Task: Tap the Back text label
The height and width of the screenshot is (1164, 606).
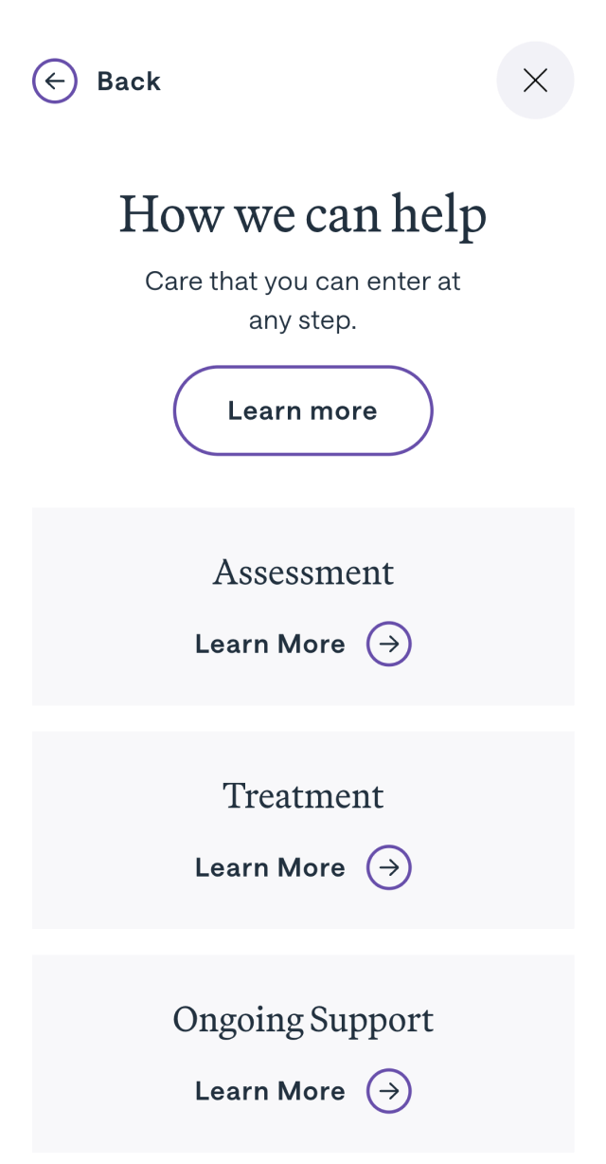Action: click(129, 82)
